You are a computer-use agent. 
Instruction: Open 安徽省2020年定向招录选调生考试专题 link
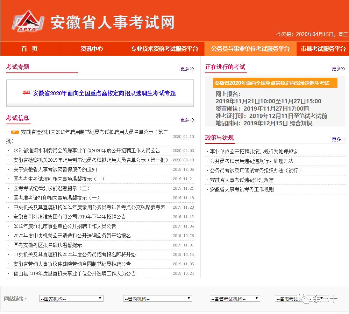(105, 93)
